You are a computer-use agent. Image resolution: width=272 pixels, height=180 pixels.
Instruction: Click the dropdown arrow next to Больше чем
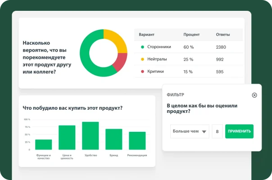coord(204,132)
